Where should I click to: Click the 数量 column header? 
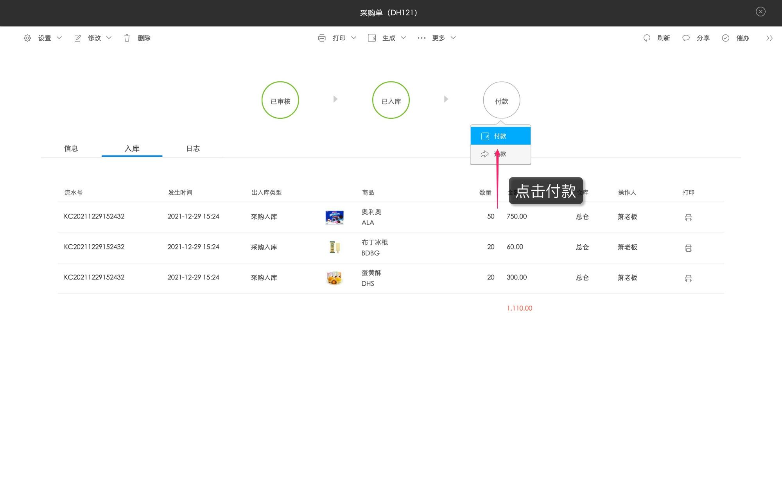(486, 192)
